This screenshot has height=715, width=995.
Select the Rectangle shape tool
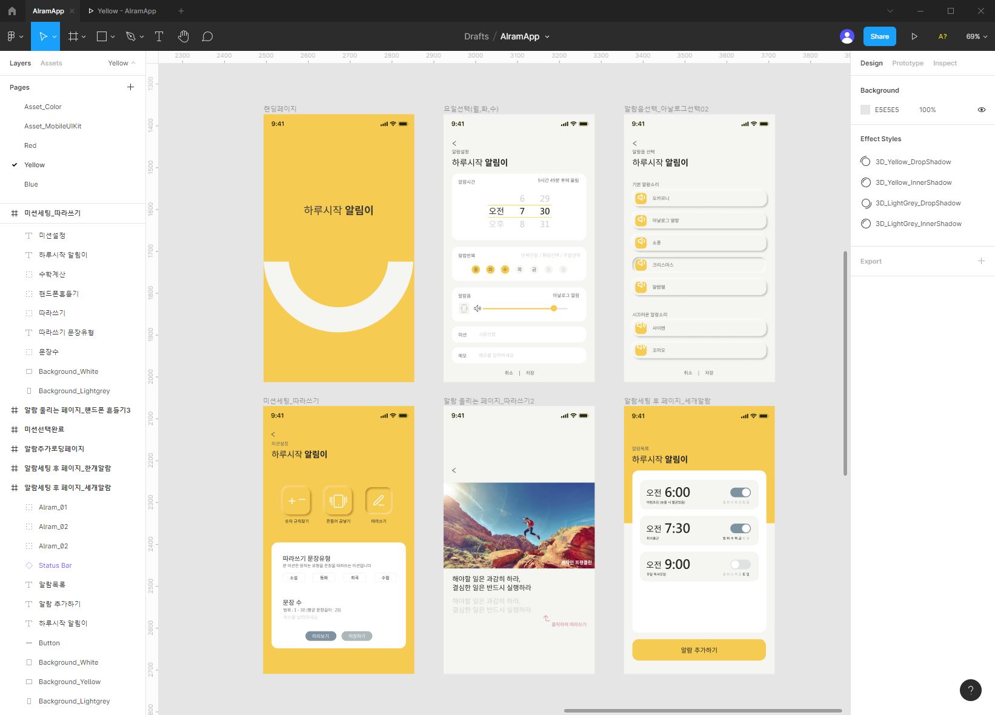point(101,36)
